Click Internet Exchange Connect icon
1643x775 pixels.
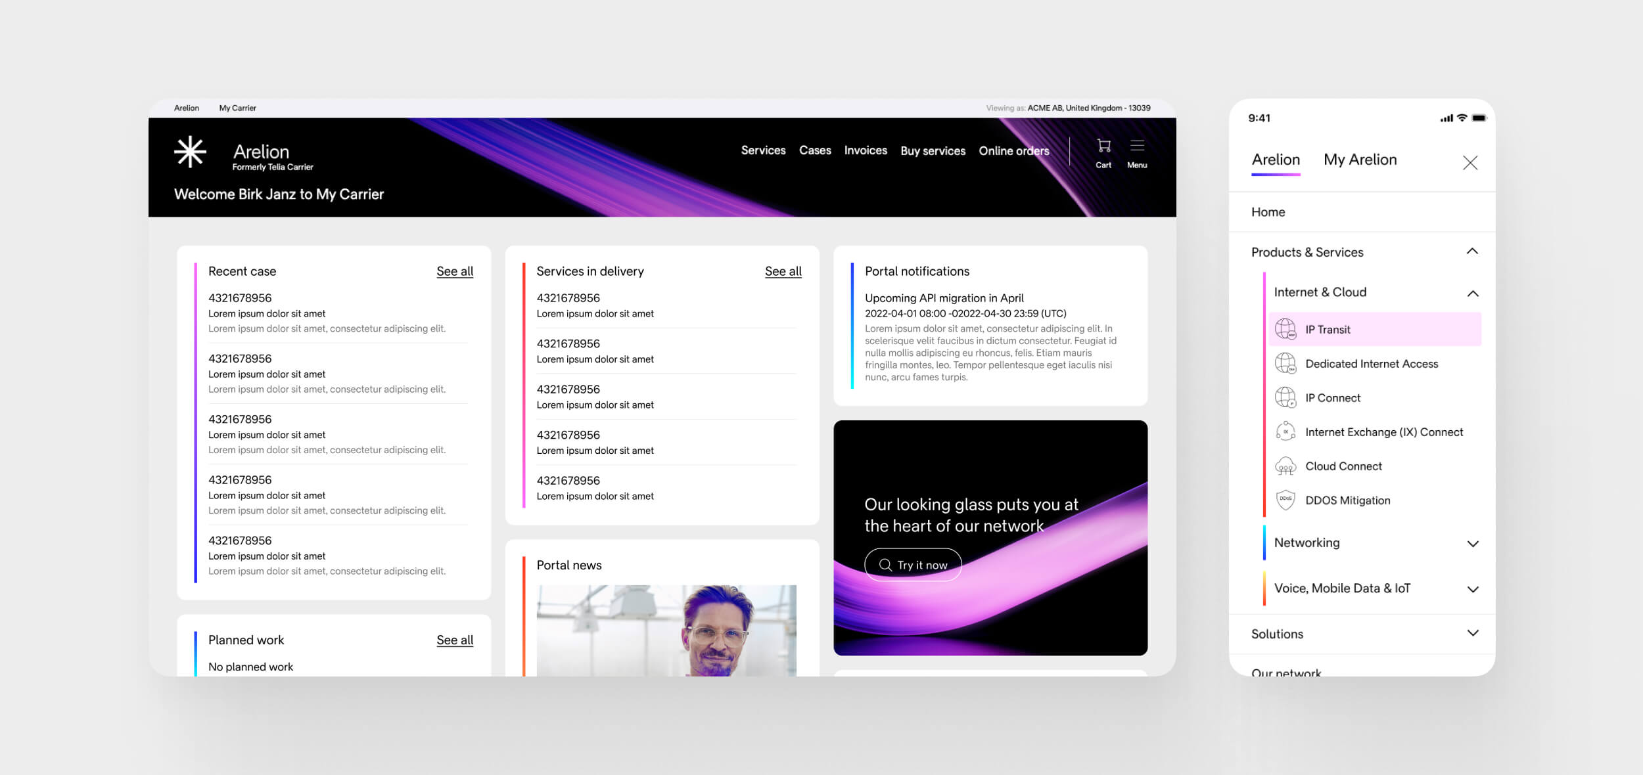point(1285,432)
